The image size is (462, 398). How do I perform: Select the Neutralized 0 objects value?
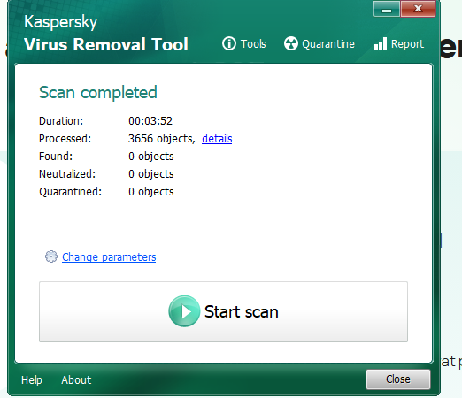click(x=150, y=174)
